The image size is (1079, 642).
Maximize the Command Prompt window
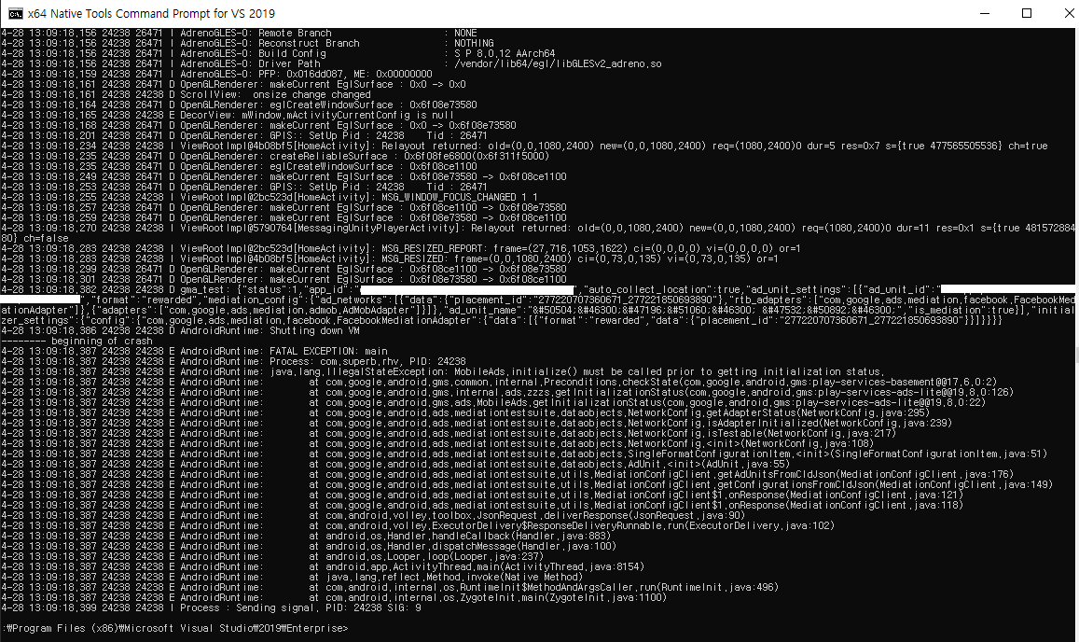click(x=1026, y=13)
